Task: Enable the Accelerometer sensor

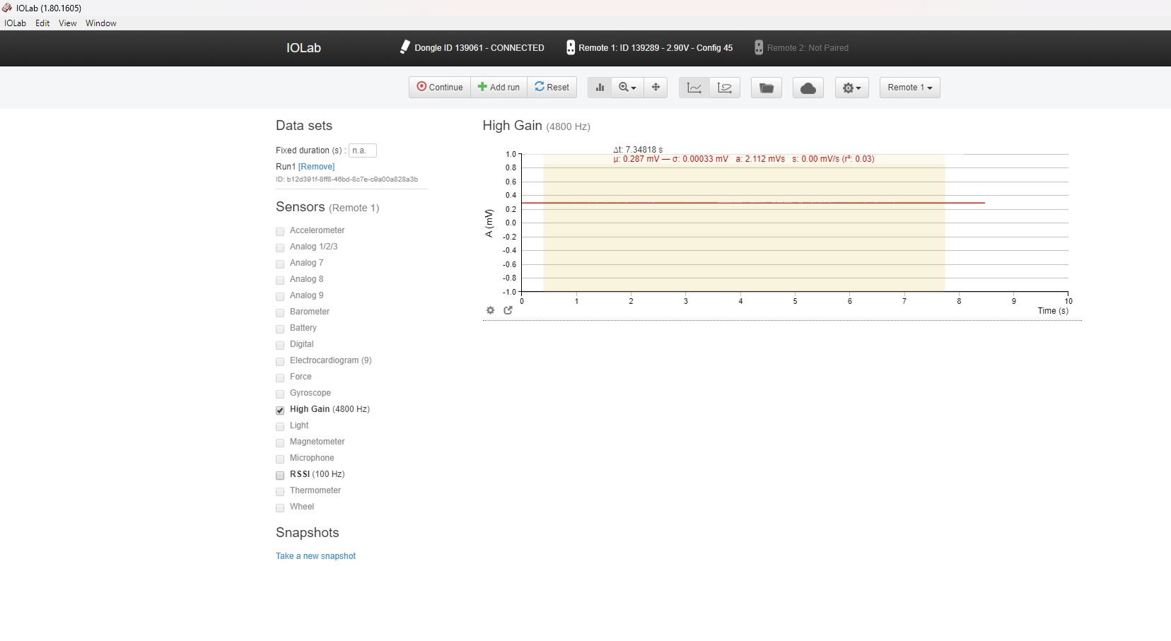Action: tap(280, 231)
